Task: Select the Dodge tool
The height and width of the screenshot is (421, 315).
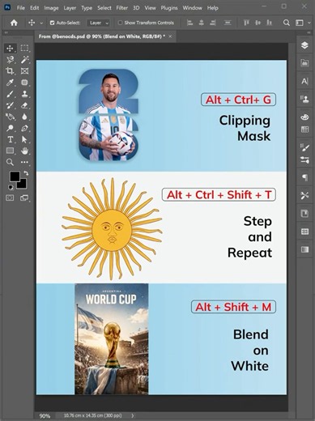Action: [x=10, y=128]
